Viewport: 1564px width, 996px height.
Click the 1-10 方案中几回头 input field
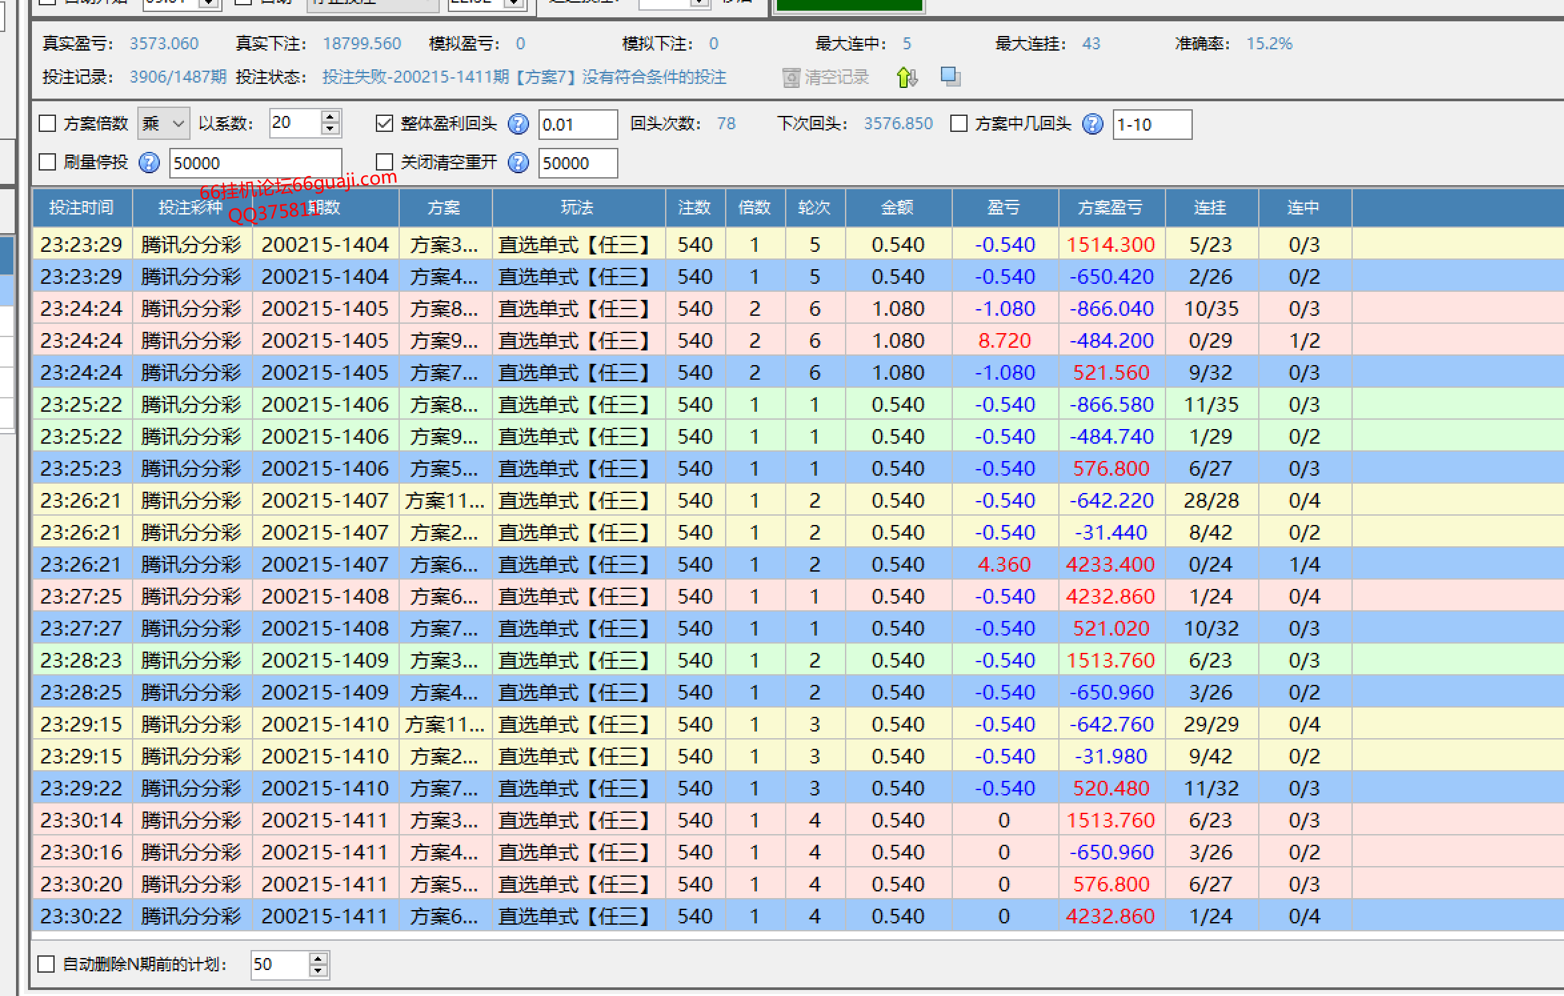[x=1152, y=124]
